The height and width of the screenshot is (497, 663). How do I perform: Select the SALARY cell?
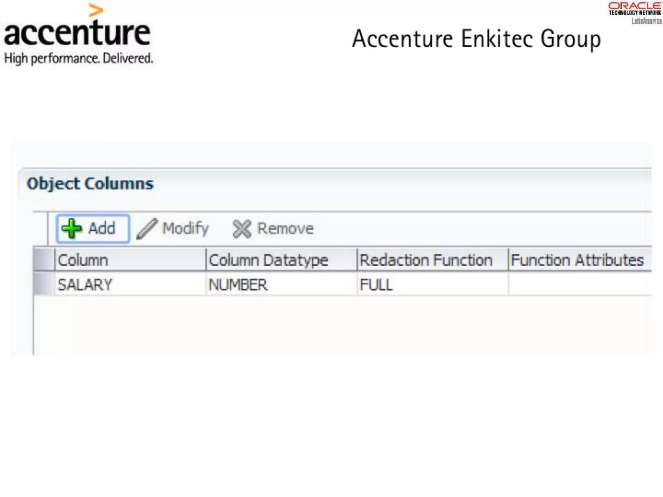click(129, 284)
